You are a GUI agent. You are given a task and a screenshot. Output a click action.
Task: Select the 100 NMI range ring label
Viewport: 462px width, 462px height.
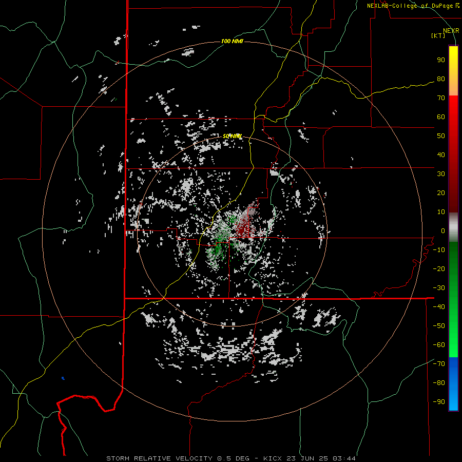[x=232, y=41]
